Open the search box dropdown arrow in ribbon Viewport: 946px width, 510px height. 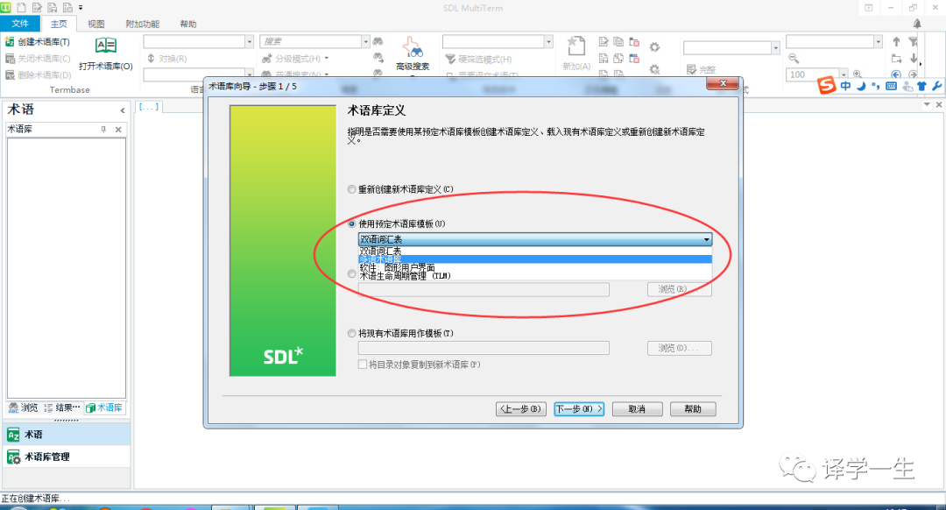[365, 41]
